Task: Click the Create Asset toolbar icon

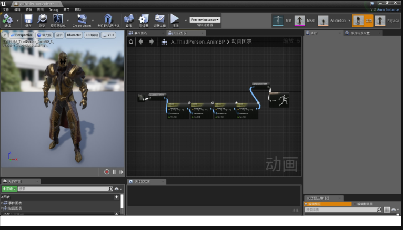Action: pos(82,20)
